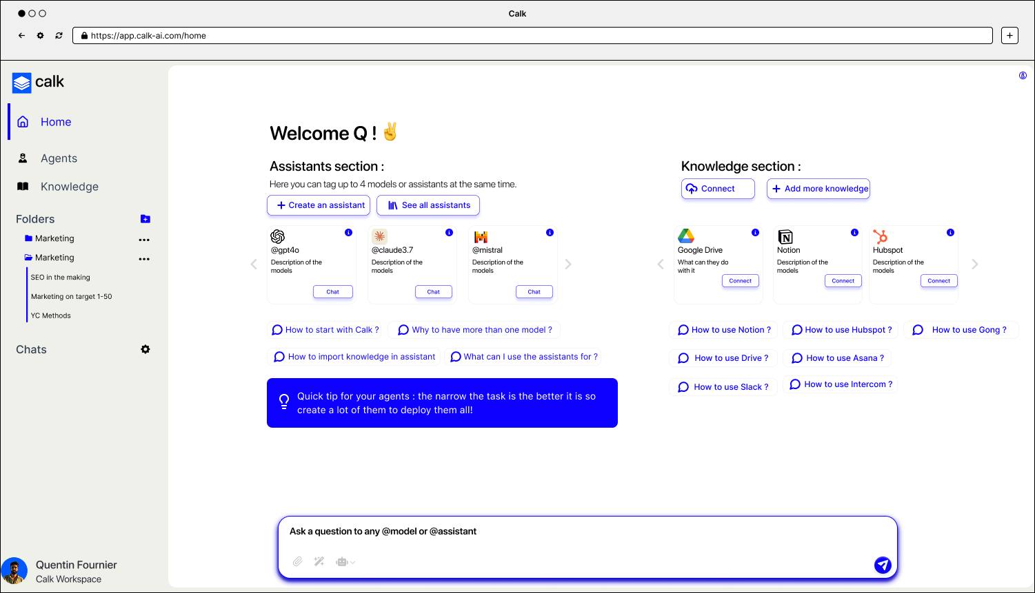Click the info icon on the @gpt4o card
Screen dimensions: 1035x593
pos(348,233)
